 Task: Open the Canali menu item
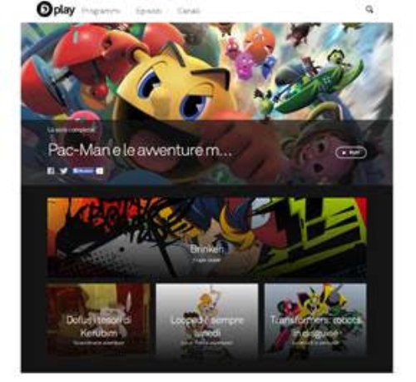point(189,11)
